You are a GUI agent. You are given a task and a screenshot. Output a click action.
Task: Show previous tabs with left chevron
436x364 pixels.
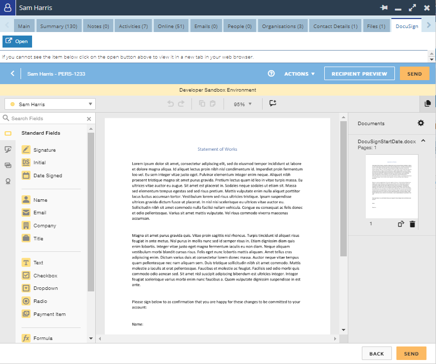[x=7, y=26]
